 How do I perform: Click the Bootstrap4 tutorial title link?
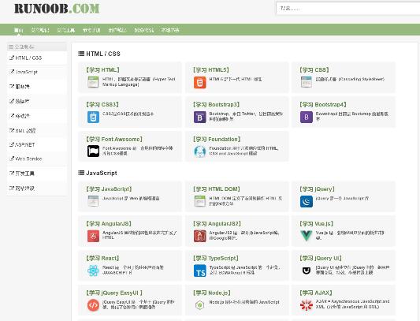[323, 104]
